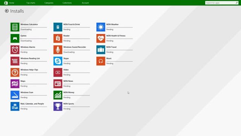Viewport: 241px width, 136px height.
Task: Click the Windows Sound Recorder progress bar
Action: click(76, 50)
